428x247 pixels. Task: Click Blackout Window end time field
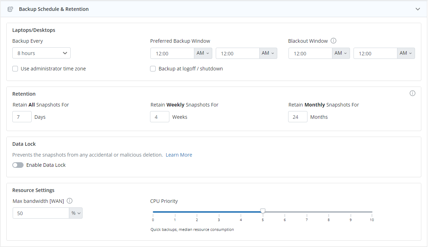tap(375, 53)
